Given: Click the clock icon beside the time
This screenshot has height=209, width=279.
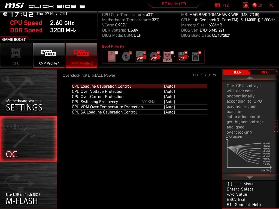Looking at the screenshot, I should pyautogui.click(x=5, y=14).
